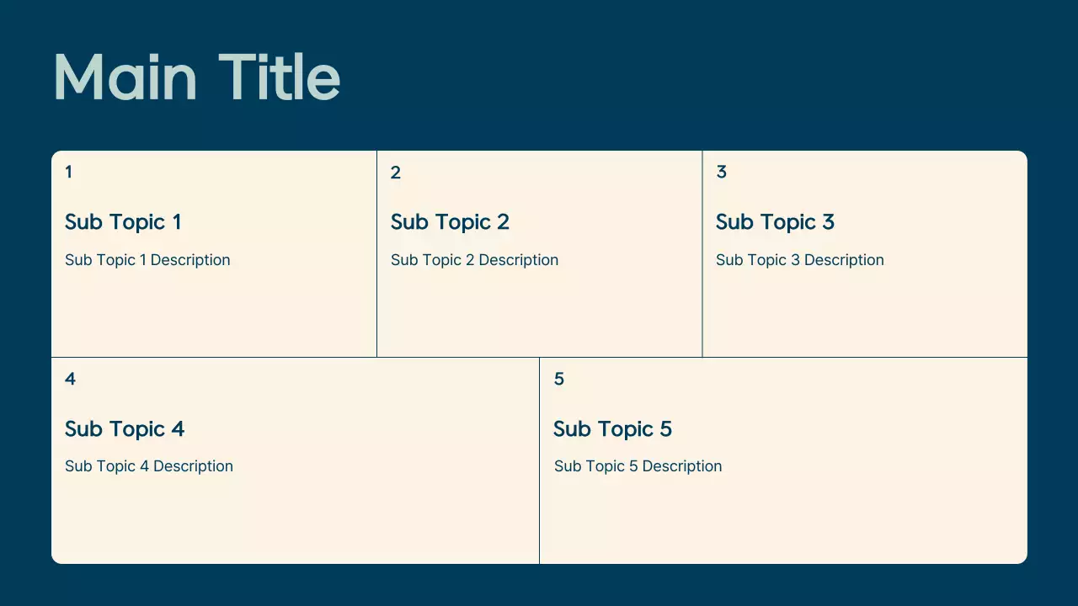This screenshot has width=1078, height=606.
Task: Click the Sub Topic 4 heading
Action: (125, 429)
